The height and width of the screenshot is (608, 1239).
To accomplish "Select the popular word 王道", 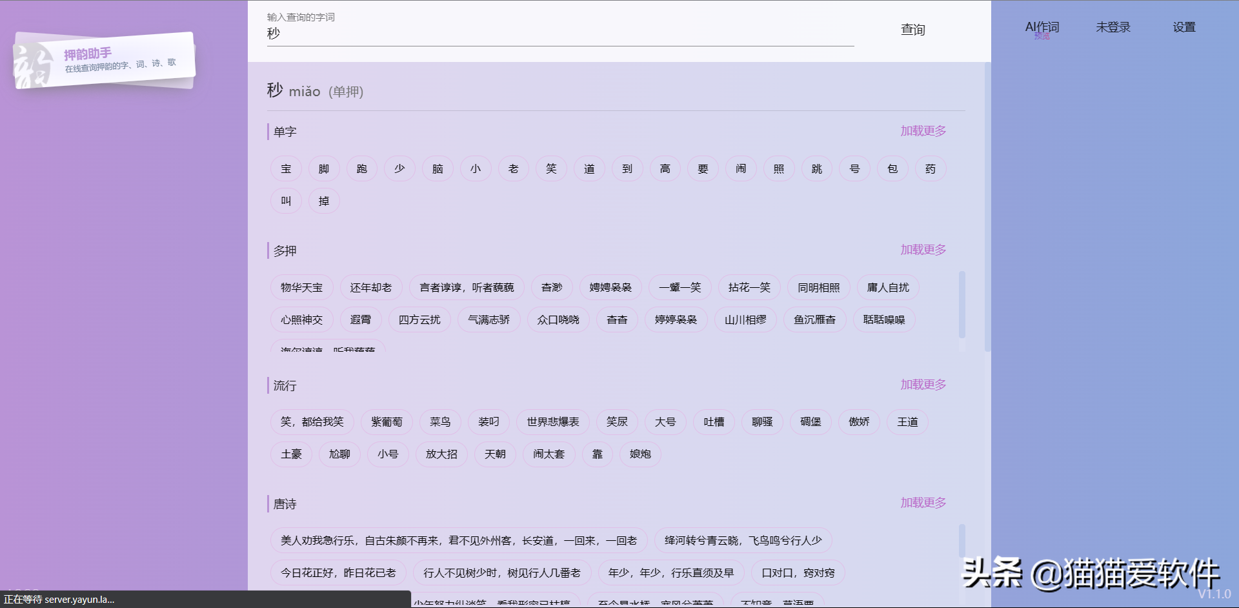I will [x=907, y=422].
